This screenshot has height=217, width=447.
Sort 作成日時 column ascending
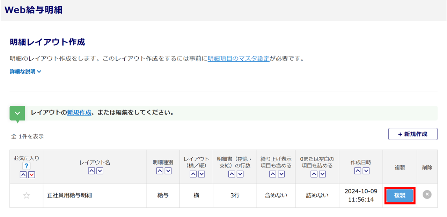pos(357,171)
